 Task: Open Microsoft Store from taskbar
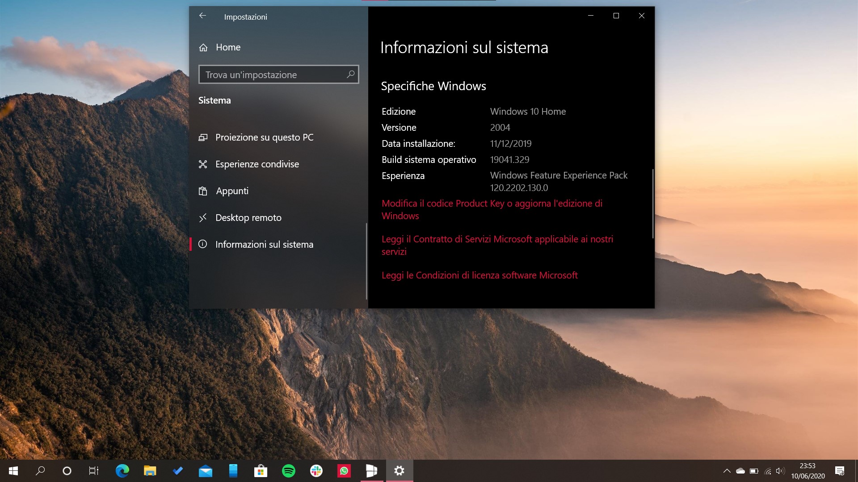point(261,471)
